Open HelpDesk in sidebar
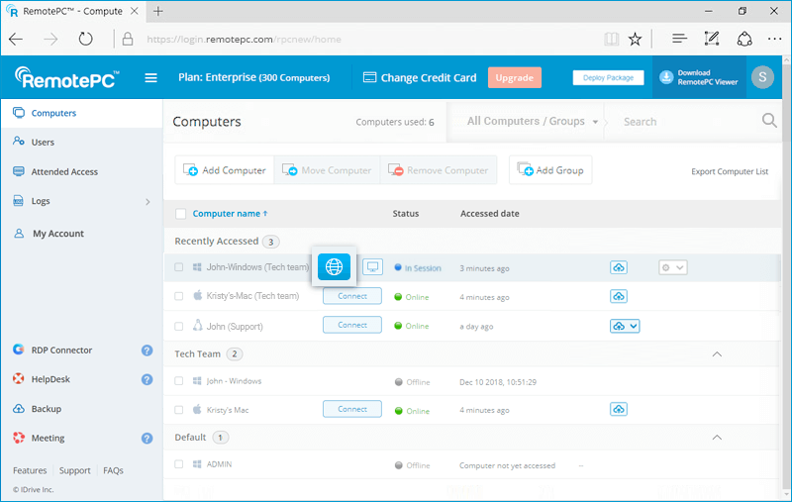The width and height of the screenshot is (792, 502). coord(50,379)
